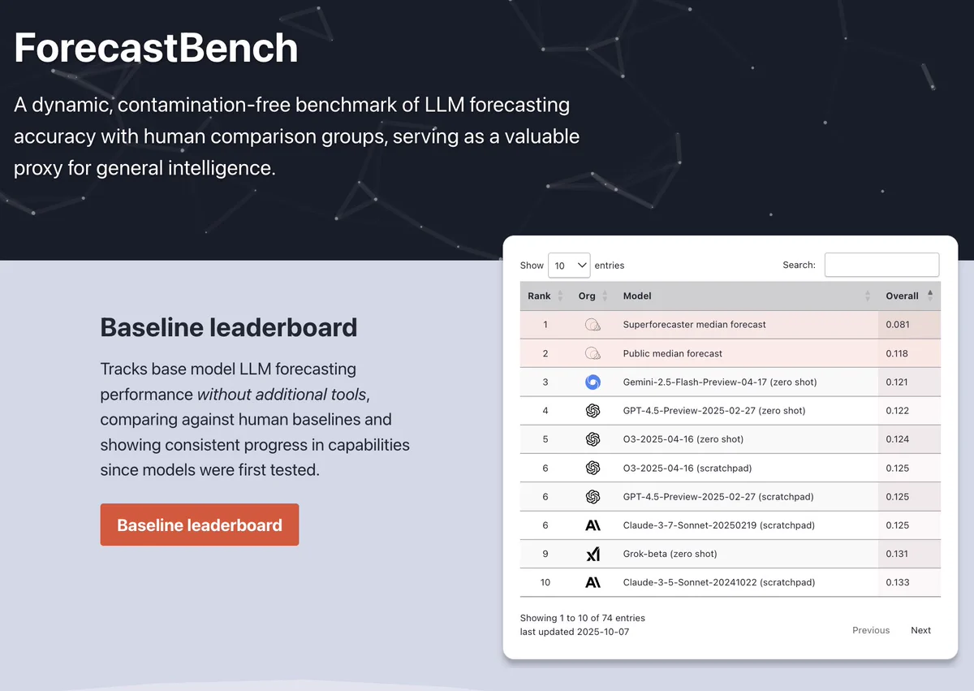This screenshot has height=691, width=974.
Task: Click the Model column header label
Action: (x=637, y=296)
